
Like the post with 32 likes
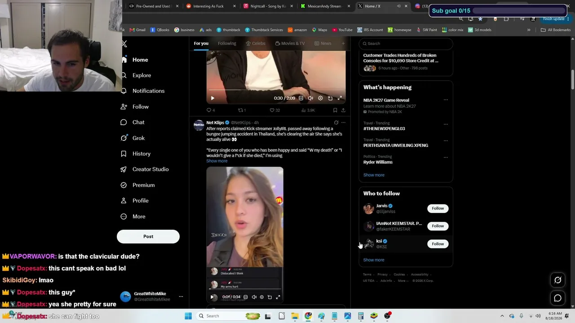272,110
